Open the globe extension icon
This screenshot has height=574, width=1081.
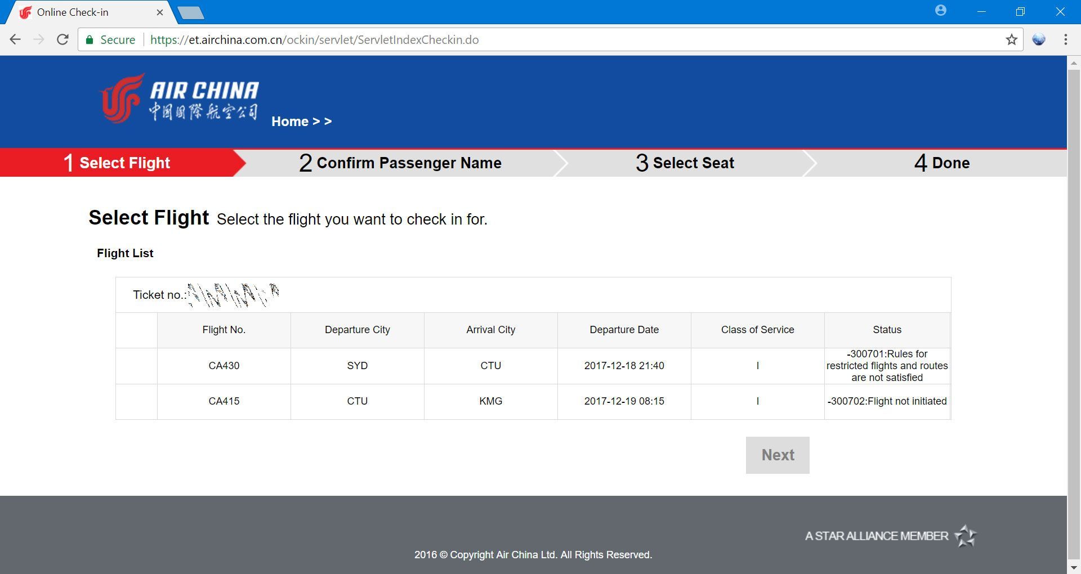tap(1039, 39)
